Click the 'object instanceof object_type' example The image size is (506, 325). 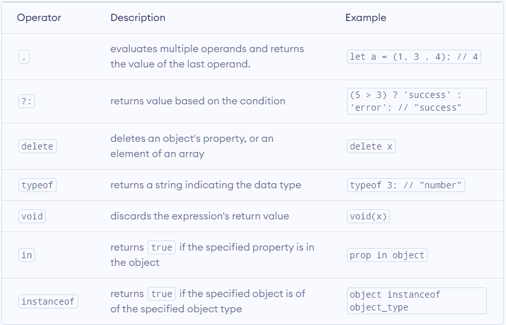417,301
